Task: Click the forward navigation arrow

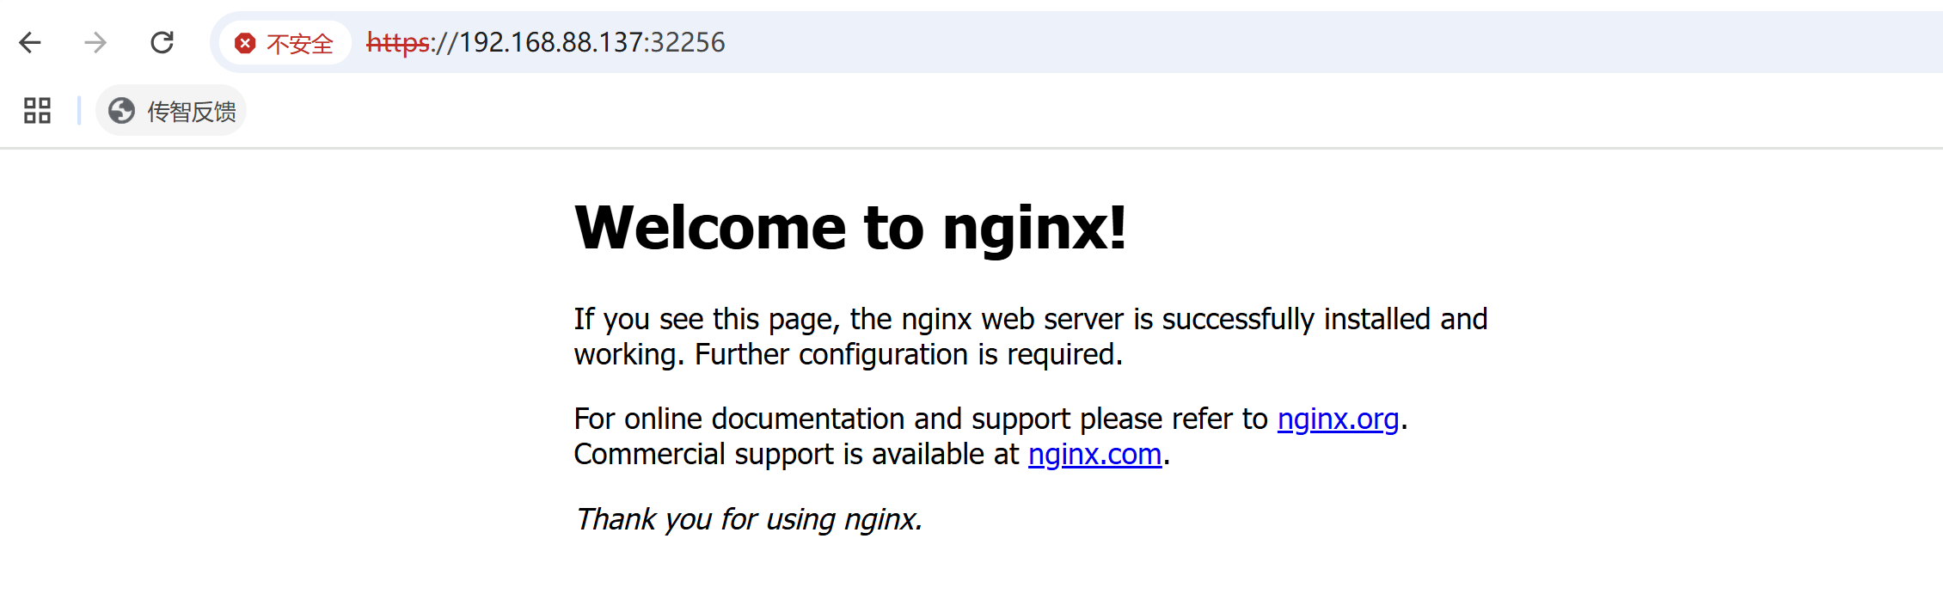Action: tap(95, 42)
